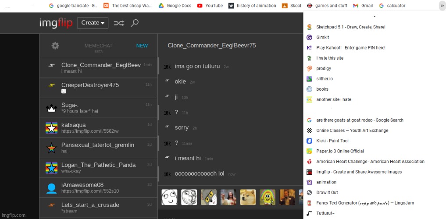Screen dimensions: 446x219
Task: Collapse the bookmarks overflow chevron
Action: pos(442,6)
